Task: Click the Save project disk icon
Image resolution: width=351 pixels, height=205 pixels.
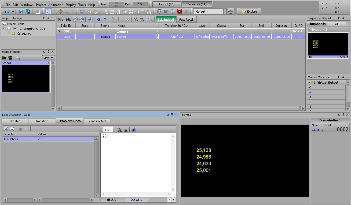Action: 21,12
